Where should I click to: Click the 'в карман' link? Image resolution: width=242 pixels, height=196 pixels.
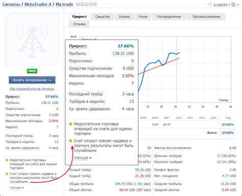coord(221,5)
